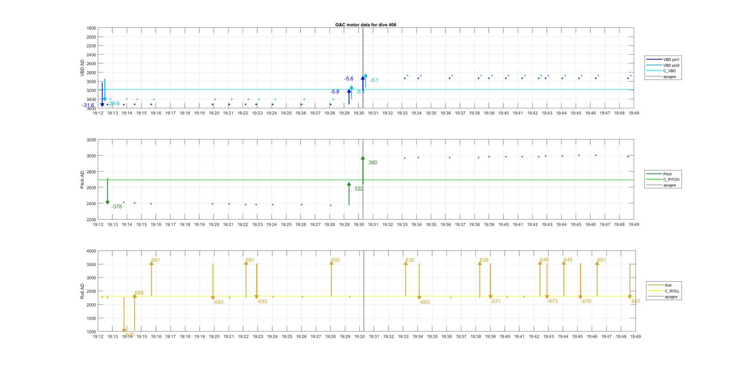Click the '648' roll move annotation
This screenshot has width=753, height=372.
(544, 260)
